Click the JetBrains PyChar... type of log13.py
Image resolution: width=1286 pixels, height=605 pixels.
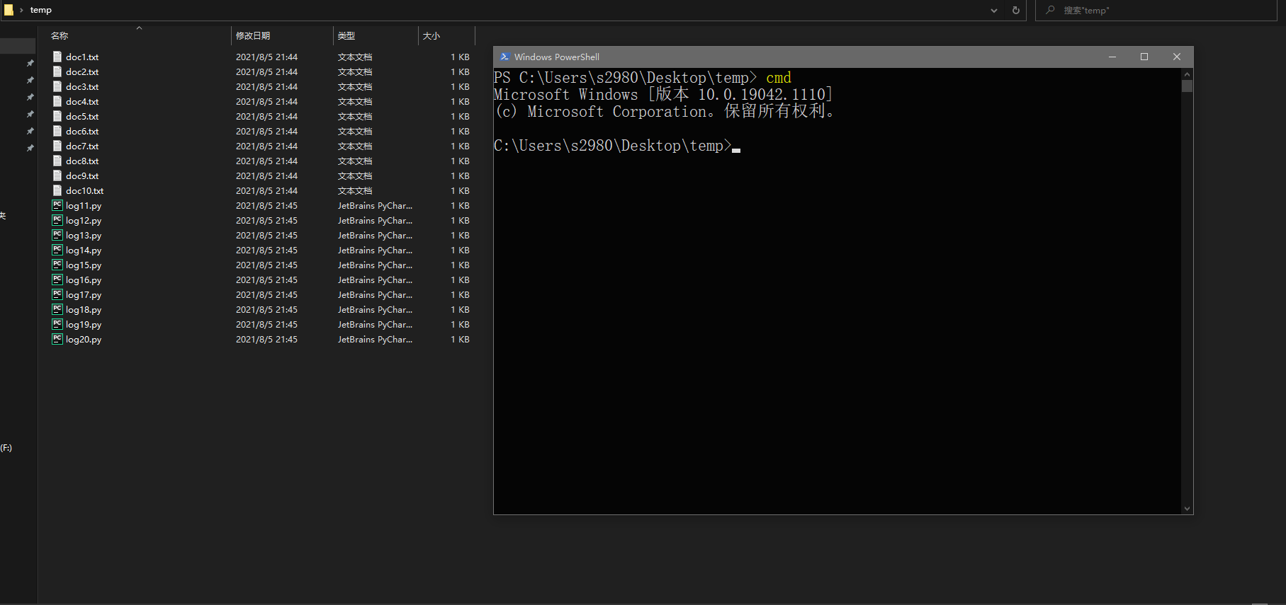375,235
